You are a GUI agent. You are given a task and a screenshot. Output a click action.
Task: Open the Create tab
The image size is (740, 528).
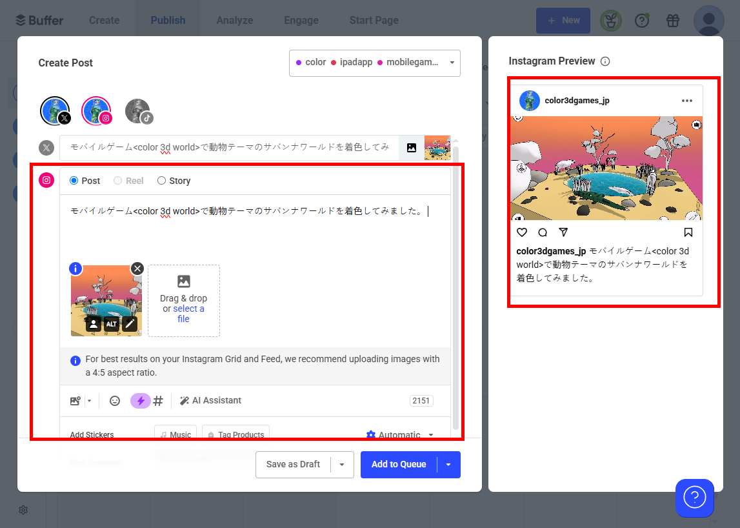105,20
